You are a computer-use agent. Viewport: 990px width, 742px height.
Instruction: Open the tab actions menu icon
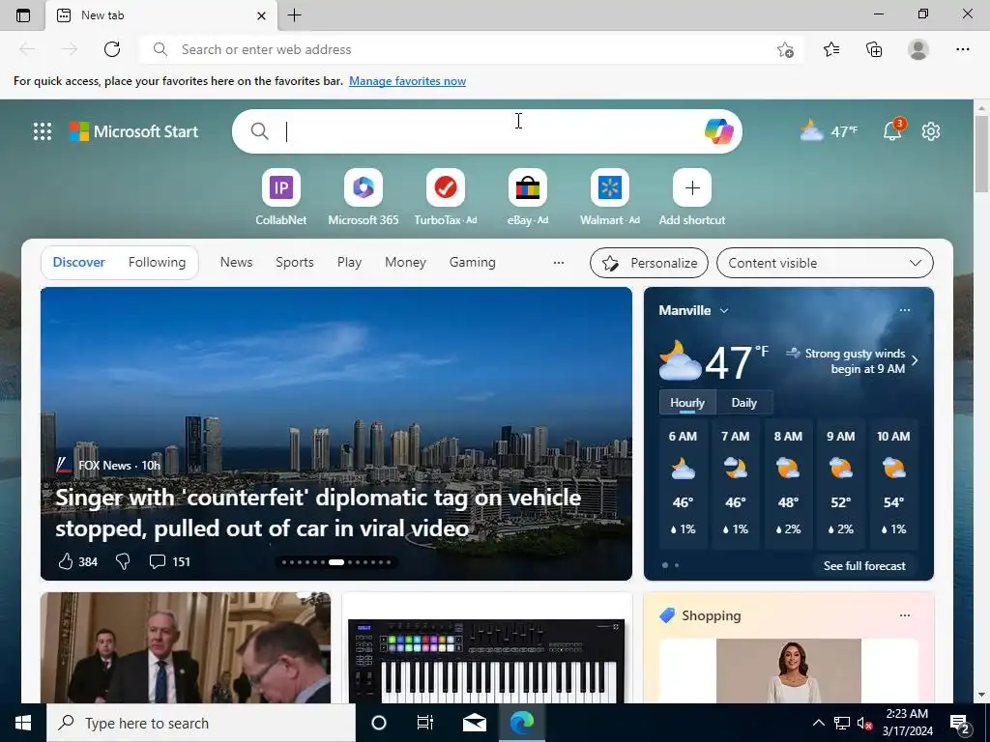(23, 15)
